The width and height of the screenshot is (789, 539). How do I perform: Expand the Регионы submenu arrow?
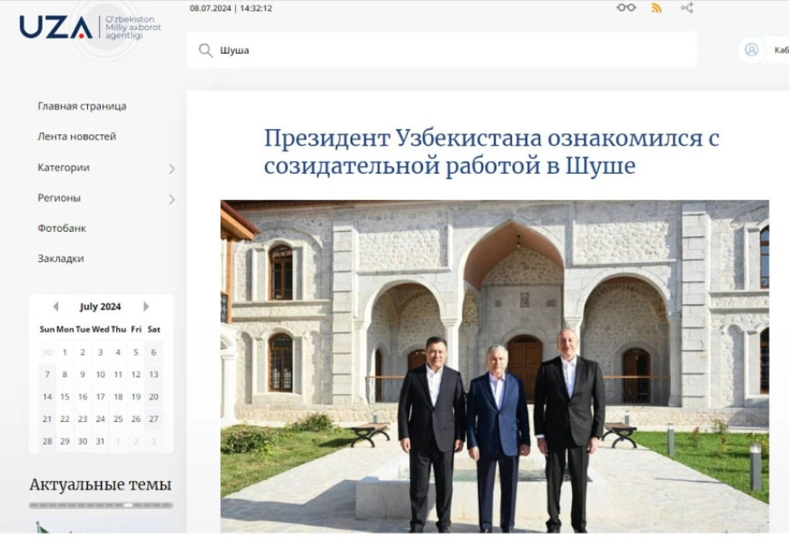[172, 199]
